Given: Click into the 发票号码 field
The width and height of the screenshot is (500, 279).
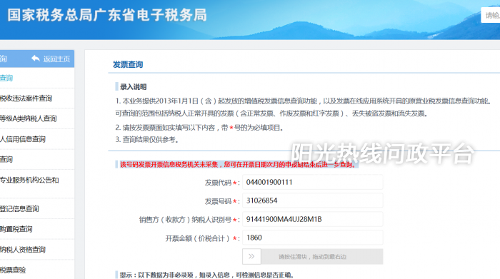Looking at the screenshot, I should click(x=313, y=201).
